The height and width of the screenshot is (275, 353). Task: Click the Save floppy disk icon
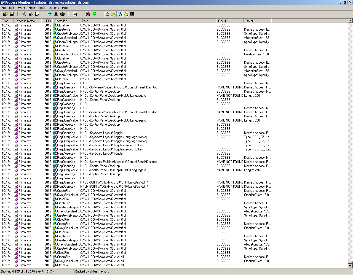pyautogui.click(x=12, y=14)
